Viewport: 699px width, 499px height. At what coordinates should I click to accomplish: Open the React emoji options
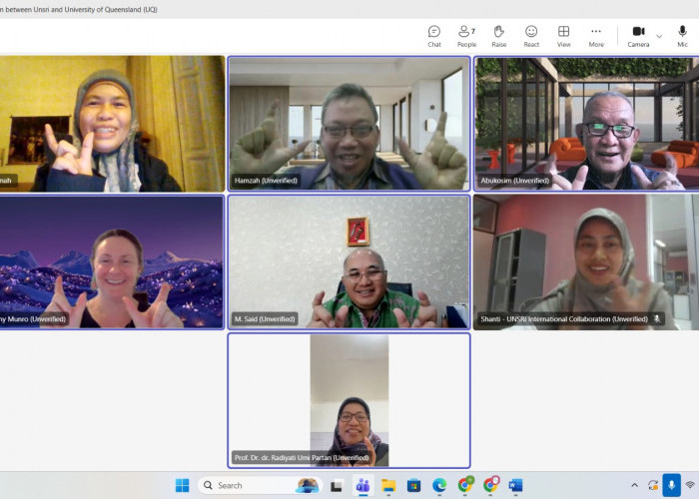point(531,36)
